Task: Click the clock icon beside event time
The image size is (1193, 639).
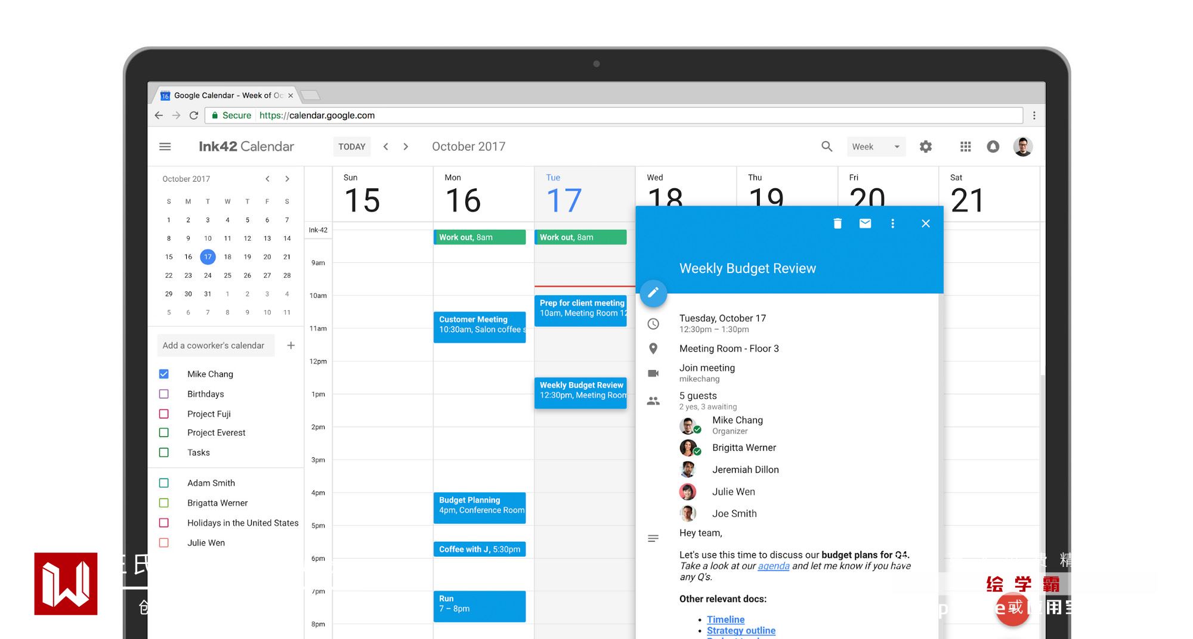Action: (x=653, y=324)
